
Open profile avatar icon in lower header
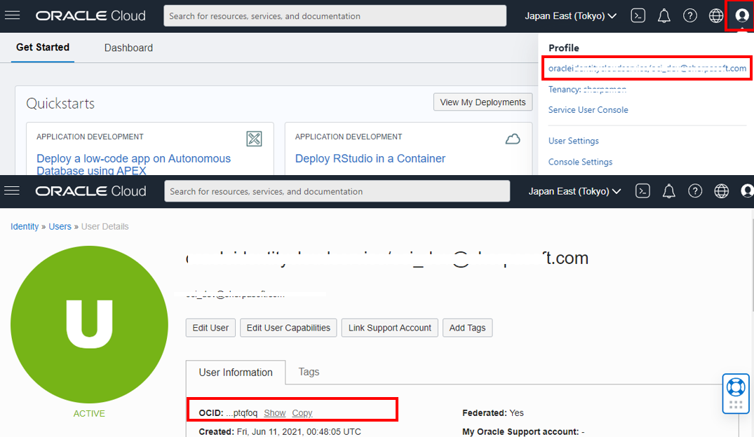click(747, 191)
